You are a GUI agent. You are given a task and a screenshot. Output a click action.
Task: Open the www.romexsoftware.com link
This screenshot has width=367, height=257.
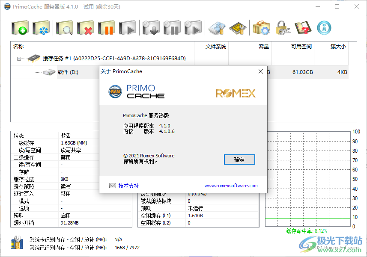[231, 186]
